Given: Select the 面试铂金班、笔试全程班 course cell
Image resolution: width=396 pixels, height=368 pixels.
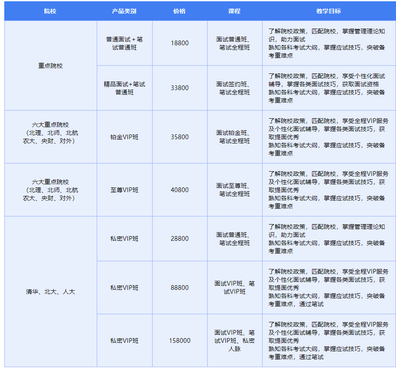Looking at the screenshot, I should [235, 137].
